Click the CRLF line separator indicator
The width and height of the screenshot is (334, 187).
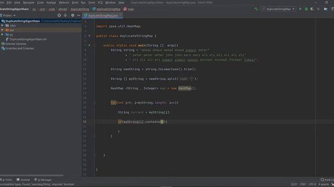point(303,184)
